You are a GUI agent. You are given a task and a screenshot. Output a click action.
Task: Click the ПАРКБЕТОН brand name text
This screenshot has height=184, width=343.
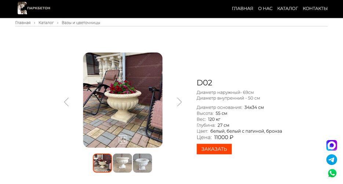(39, 8)
